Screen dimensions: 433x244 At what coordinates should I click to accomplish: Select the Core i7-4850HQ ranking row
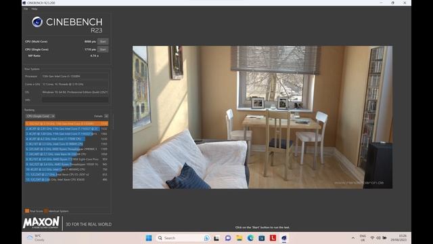(66, 169)
